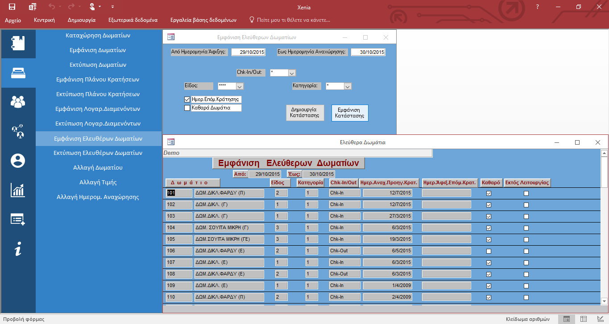Click the Save icon in title bar

[x=12, y=7]
